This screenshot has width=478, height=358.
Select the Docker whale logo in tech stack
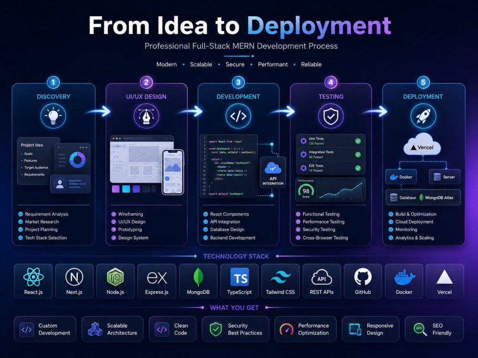pyautogui.click(x=404, y=277)
